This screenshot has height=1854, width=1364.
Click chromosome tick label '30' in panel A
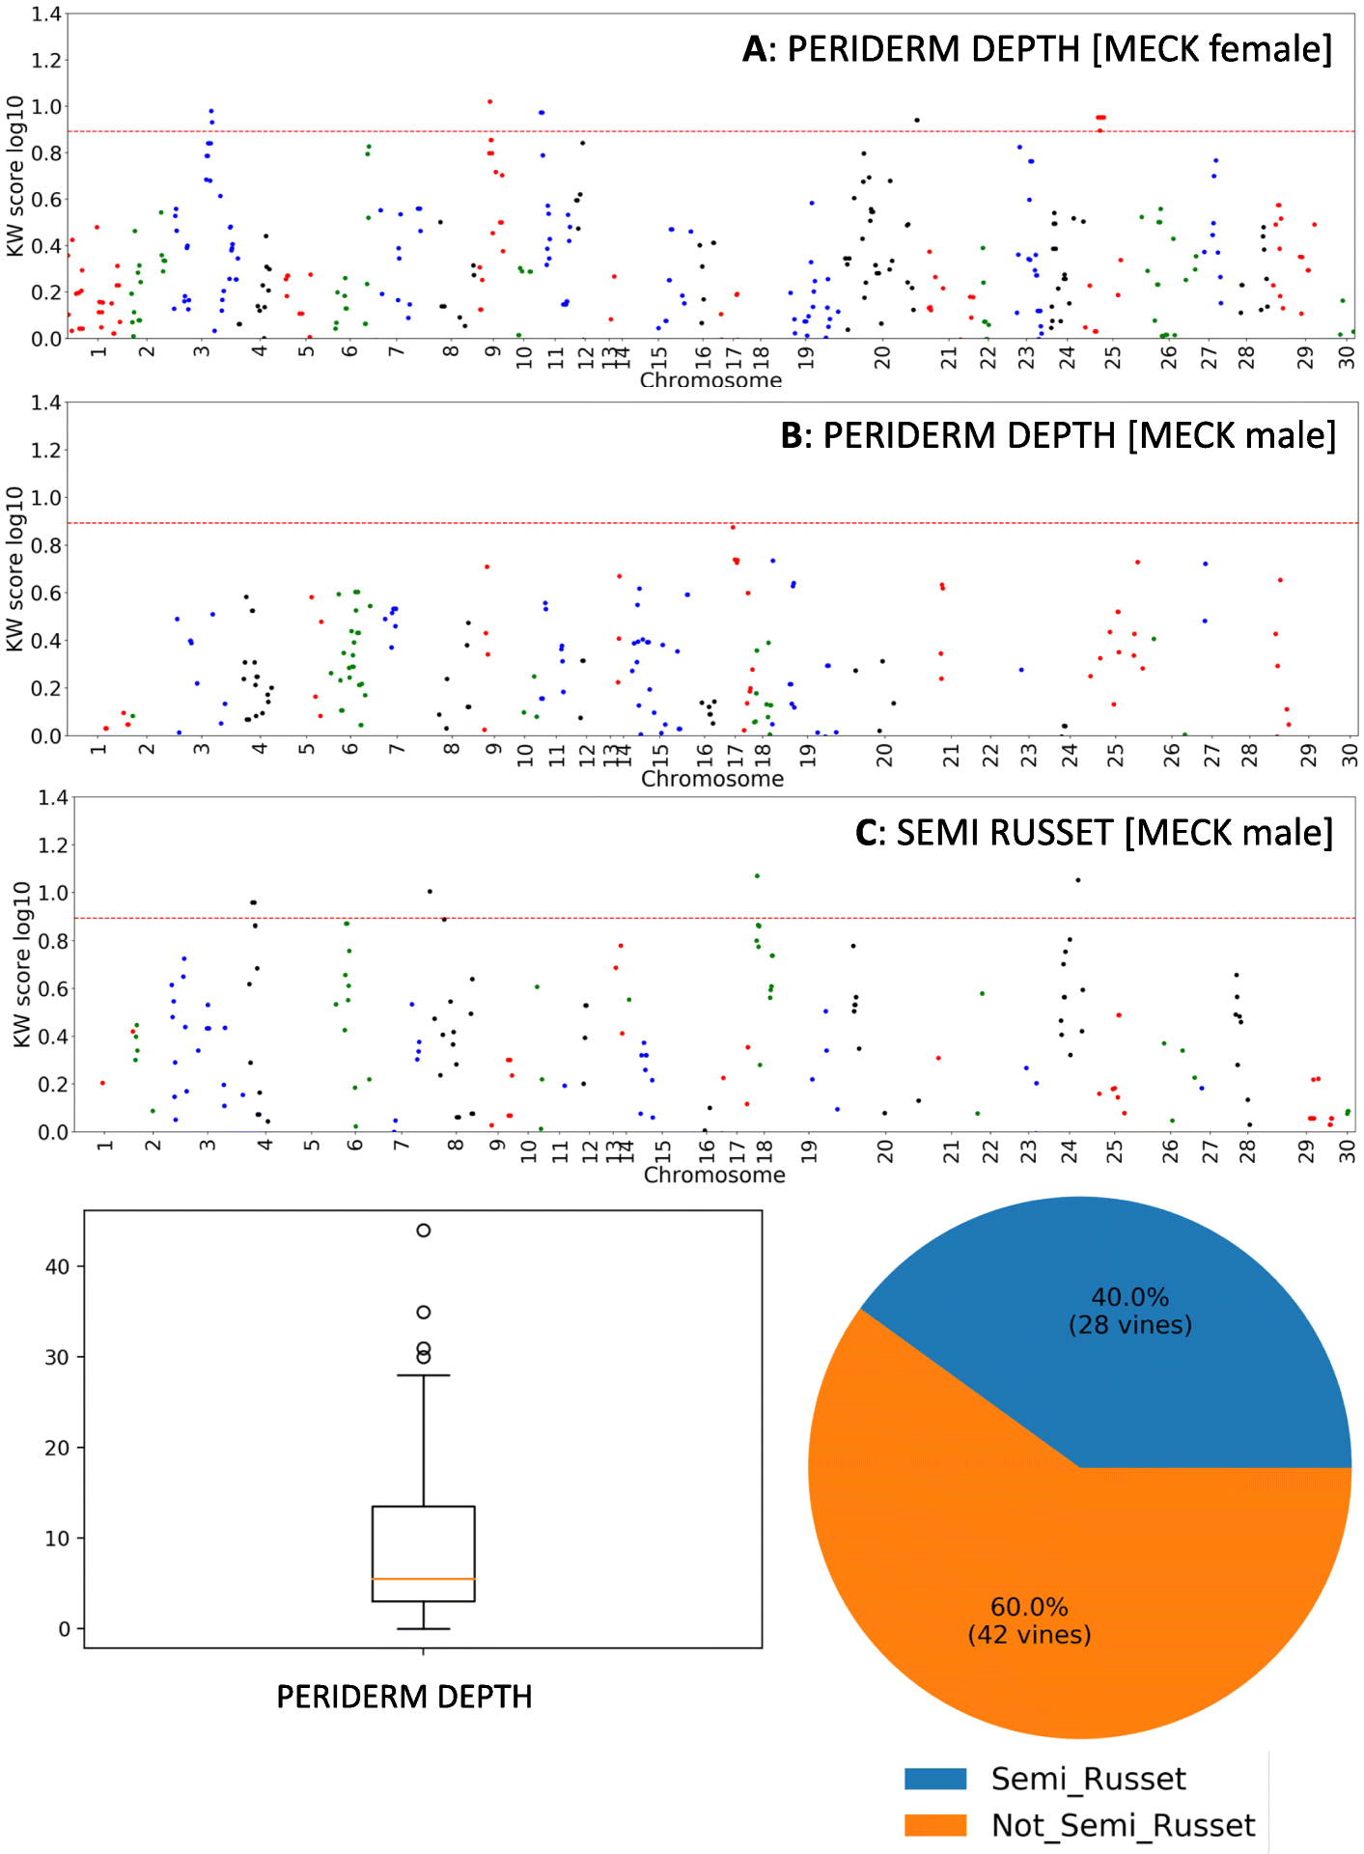[x=1347, y=358]
